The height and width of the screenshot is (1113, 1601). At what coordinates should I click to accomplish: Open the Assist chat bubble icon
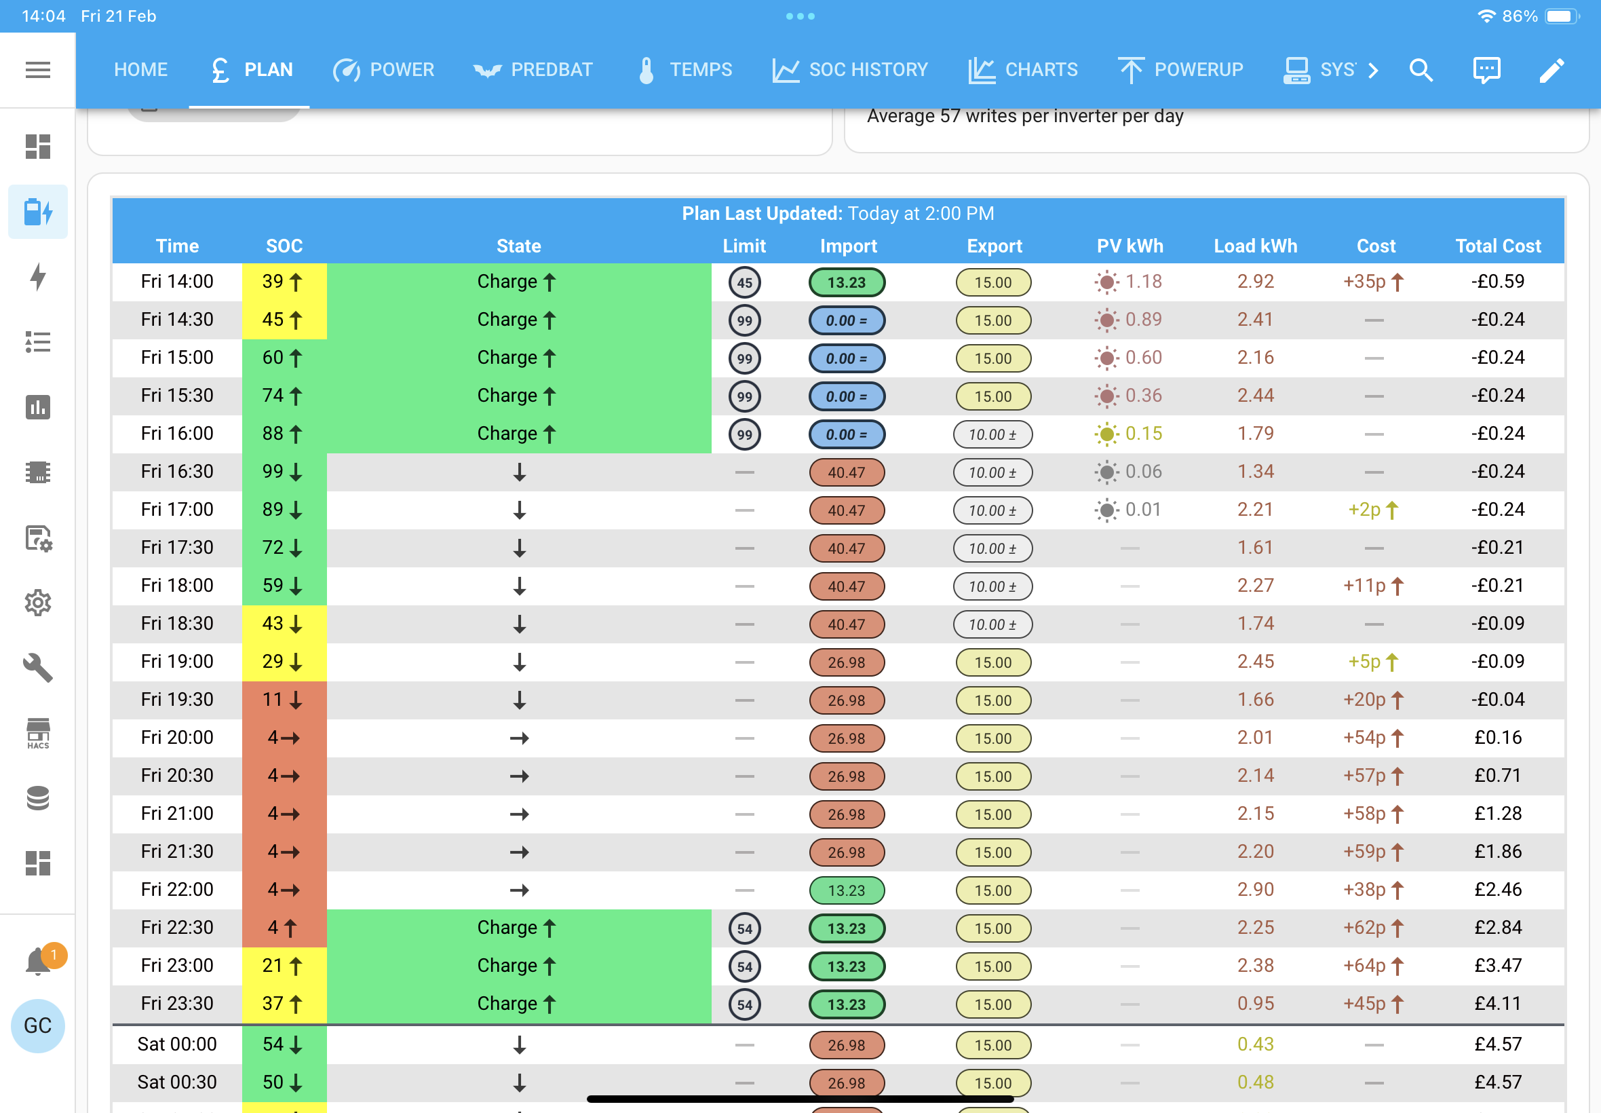[1486, 70]
